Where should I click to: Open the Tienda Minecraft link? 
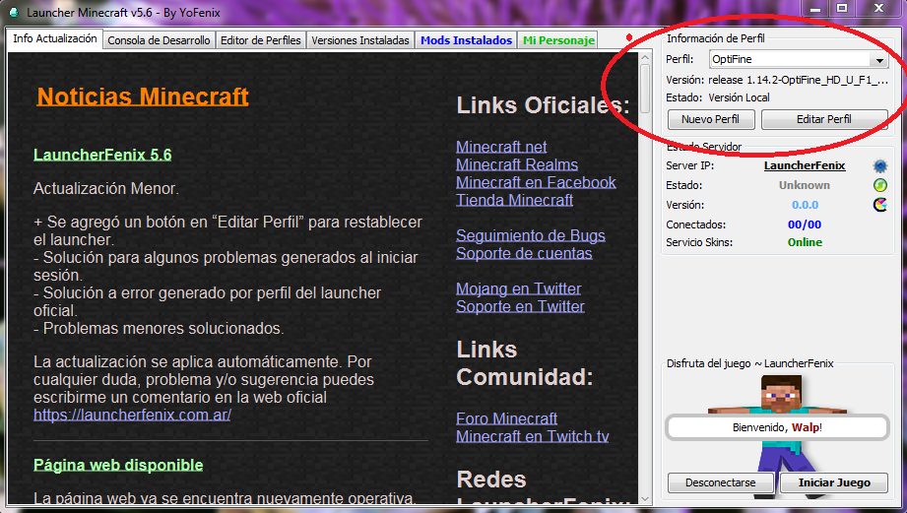[x=515, y=200]
